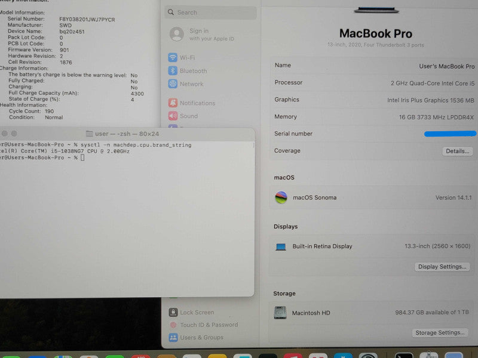Click the 'MacBook Pro' heading text

click(376, 33)
